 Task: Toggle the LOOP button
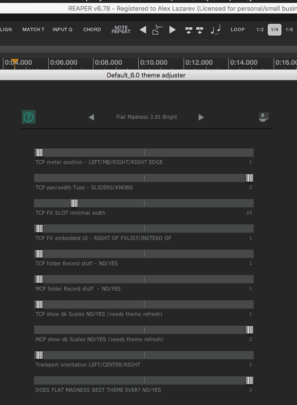click(x=238, y=30)
